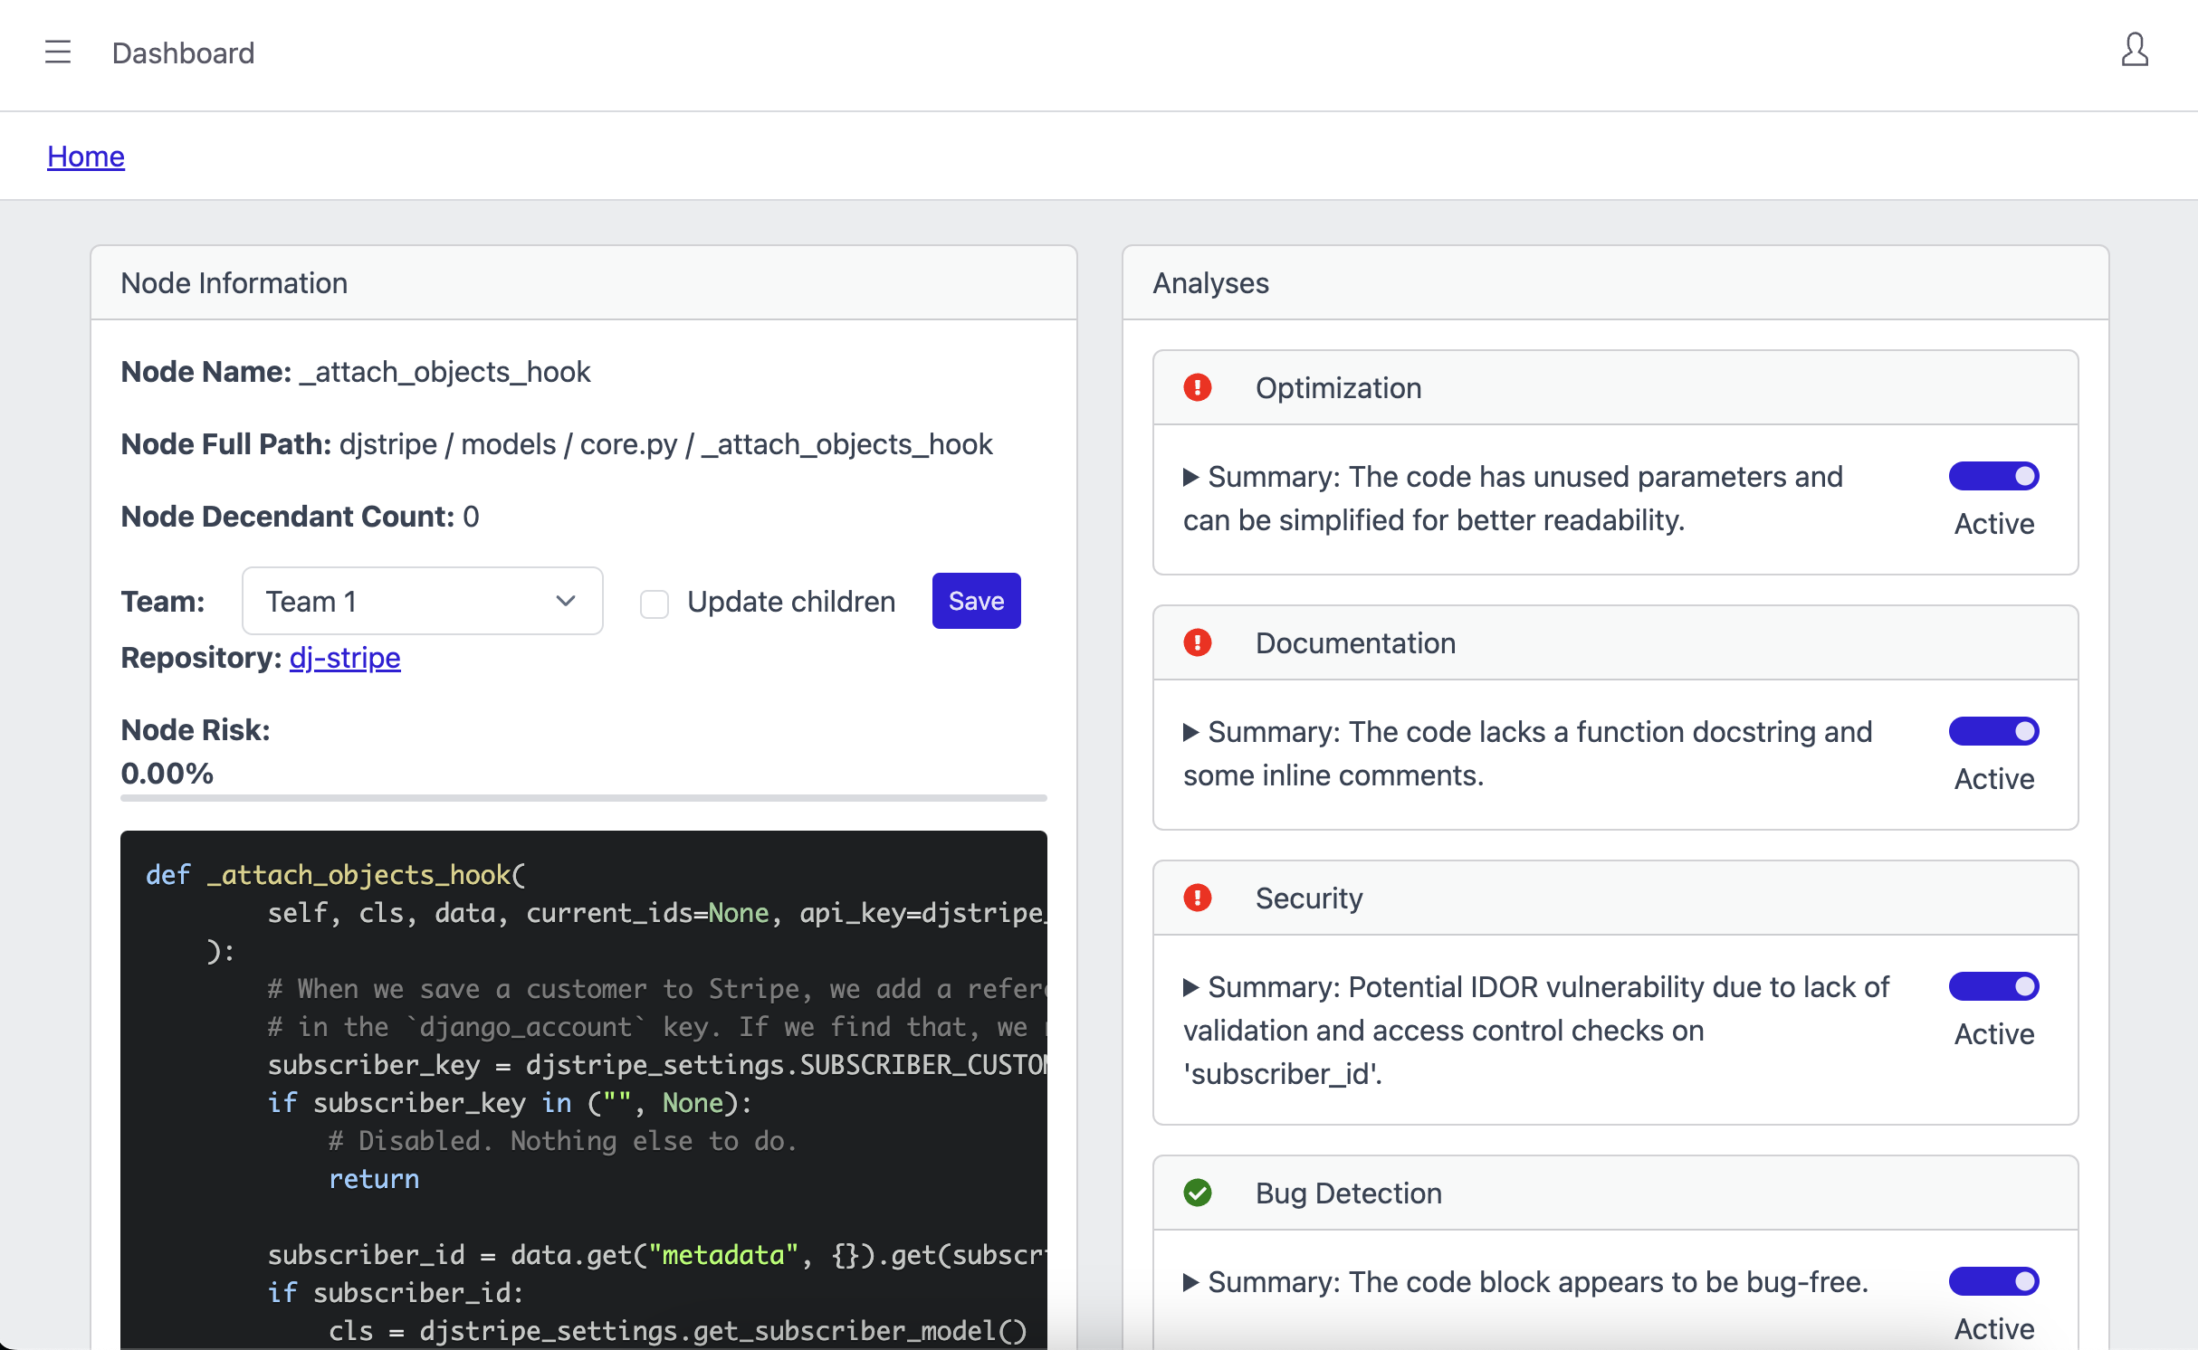Click the Bug Detection green checkmark icon
The image size is (2198, 1350).
[1198, 1193]
